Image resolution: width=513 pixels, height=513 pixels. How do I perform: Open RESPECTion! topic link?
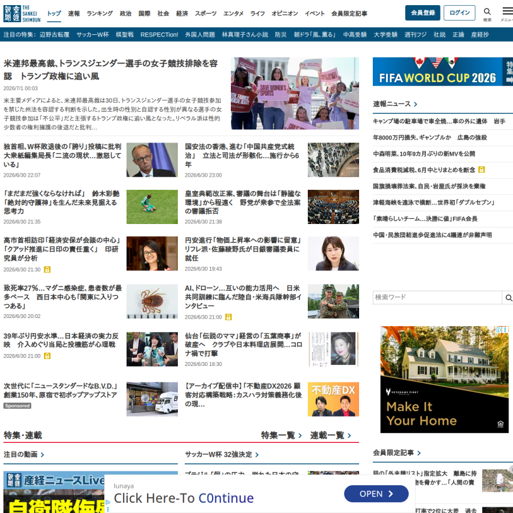(x=160, y=35)
